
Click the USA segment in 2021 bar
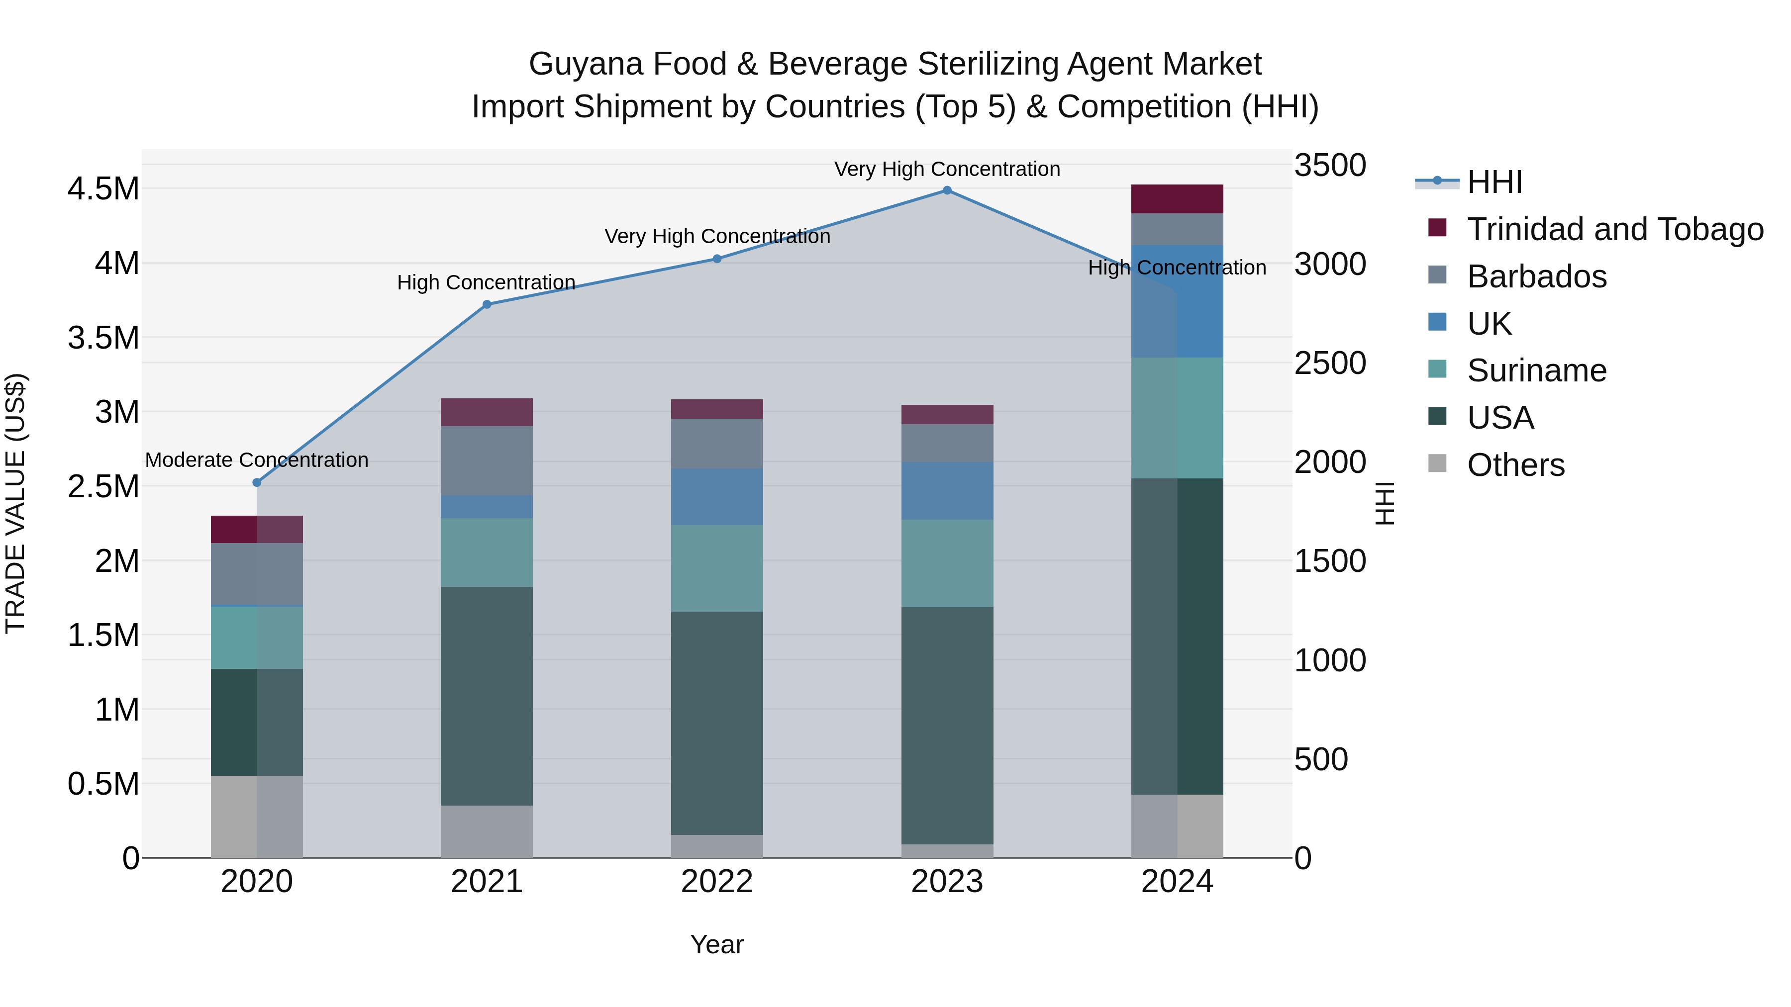click(x=487, y=696)
